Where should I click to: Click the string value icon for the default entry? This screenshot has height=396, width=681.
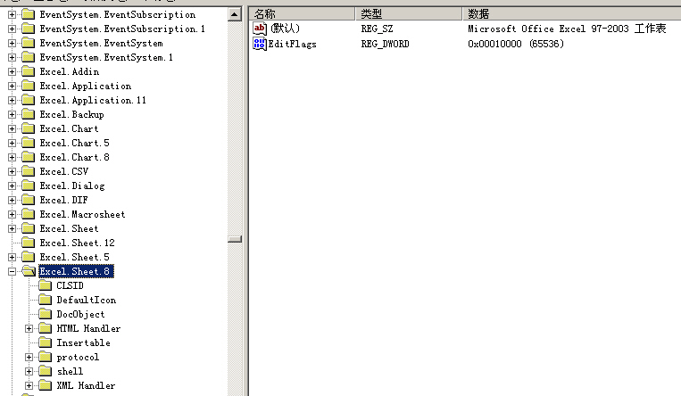[260, 29]
